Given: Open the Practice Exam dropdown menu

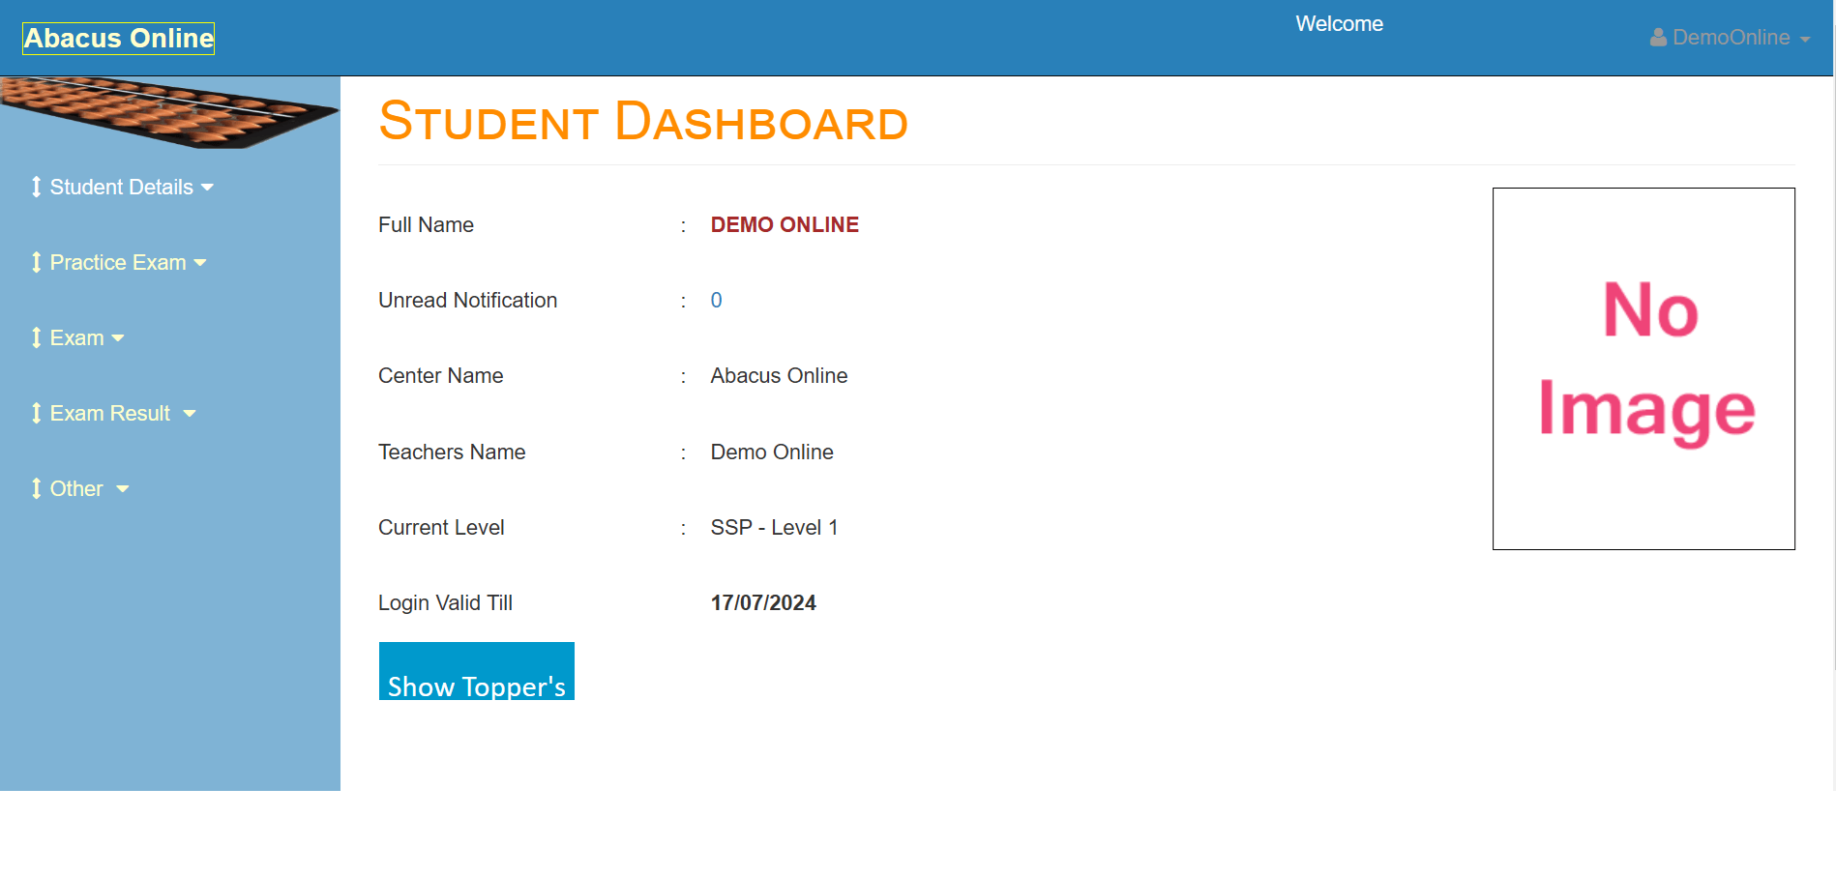Looking at the screenshot, I should (118, 262).
